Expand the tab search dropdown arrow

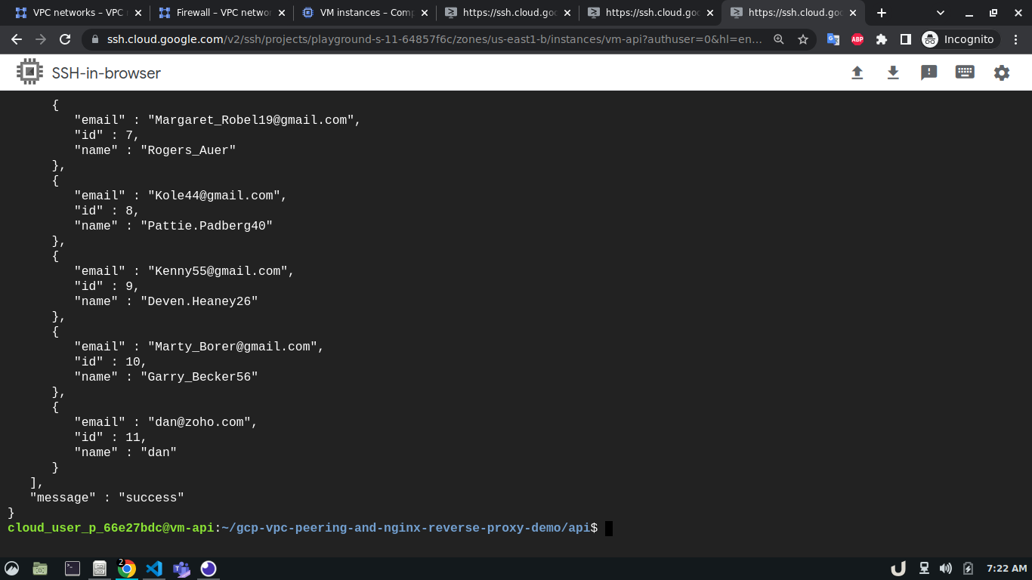(941, 13)
